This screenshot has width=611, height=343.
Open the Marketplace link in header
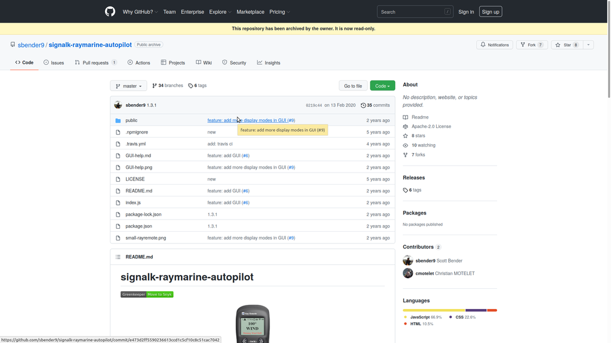coord(250,12)
